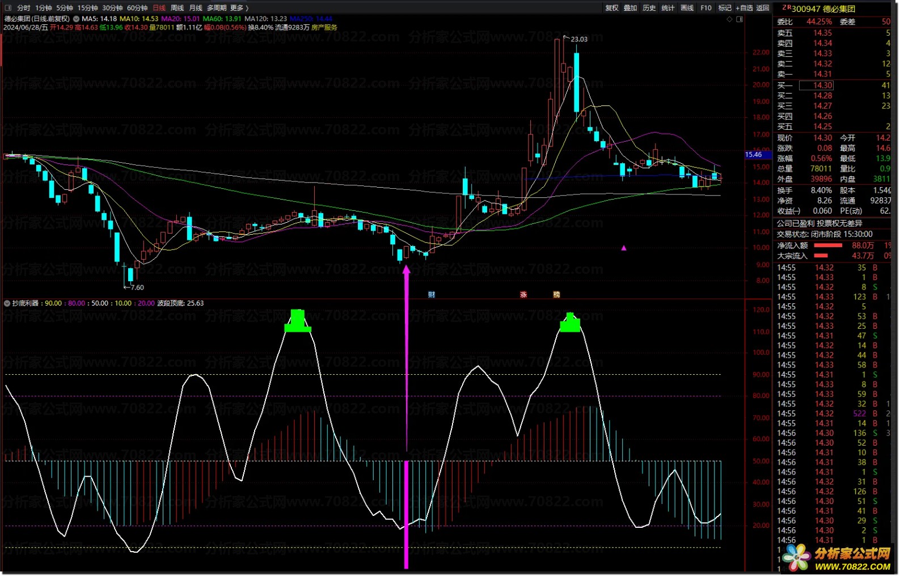This screenshot has width=900, height=576.
Task: Click stock title 300947 德必集团
Action: [823, 9]
